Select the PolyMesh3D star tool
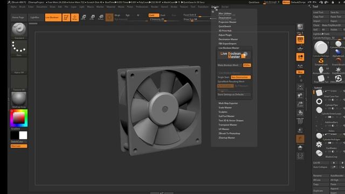This screenshot has height=194, width=345. [x=338, y=71]
